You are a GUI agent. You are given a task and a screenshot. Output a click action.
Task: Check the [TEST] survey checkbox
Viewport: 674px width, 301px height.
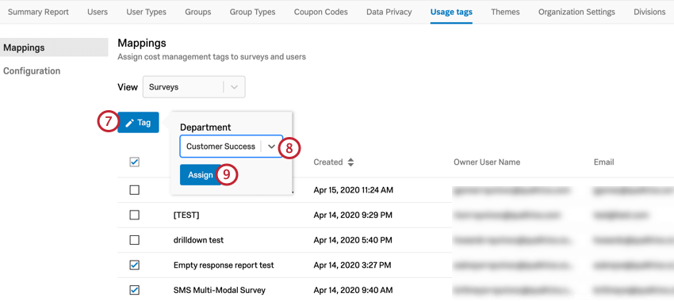tap(135, 215)
